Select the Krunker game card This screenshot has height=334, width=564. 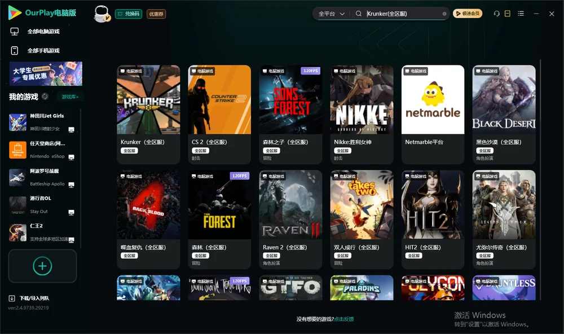(148, 114)
